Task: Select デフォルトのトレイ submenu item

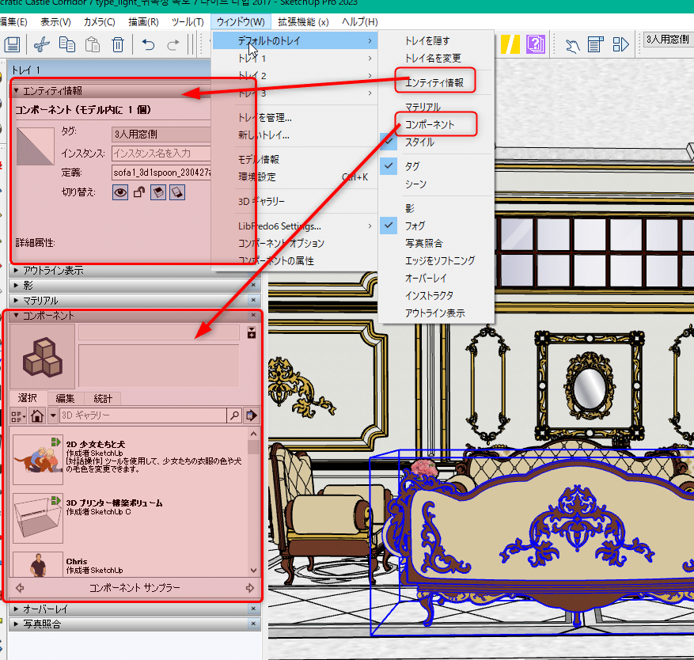Action: tap(295, 41)
